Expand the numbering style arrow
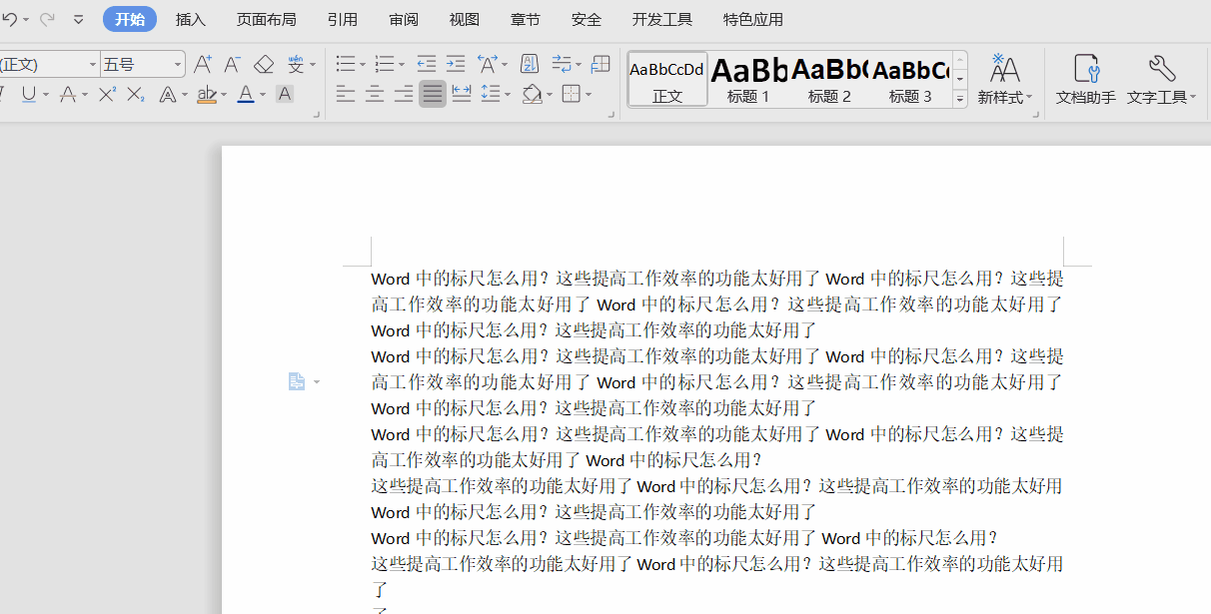 click(x=402, y=65)
